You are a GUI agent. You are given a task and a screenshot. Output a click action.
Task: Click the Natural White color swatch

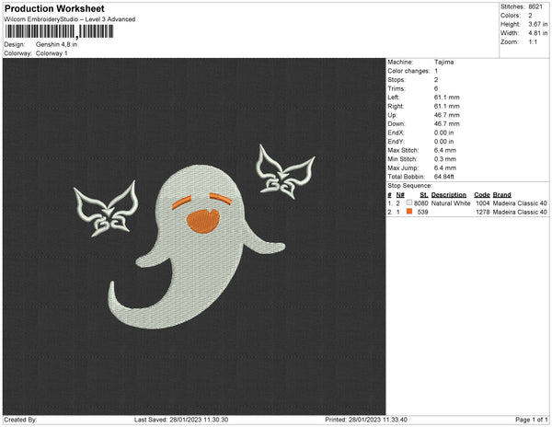click(409, 202)
